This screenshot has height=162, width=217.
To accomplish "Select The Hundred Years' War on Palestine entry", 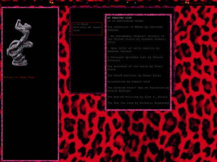I will [x=138, y=89].
